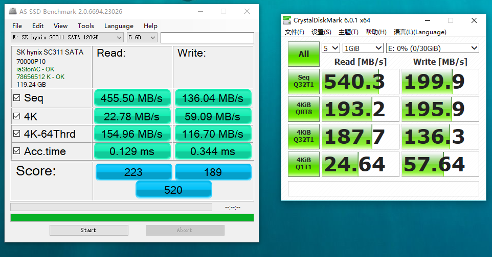The height and width of the screenshot is (257, 492).
Task: Open the Language menu in AS SSD Benchmark
Action: (119, 25)
